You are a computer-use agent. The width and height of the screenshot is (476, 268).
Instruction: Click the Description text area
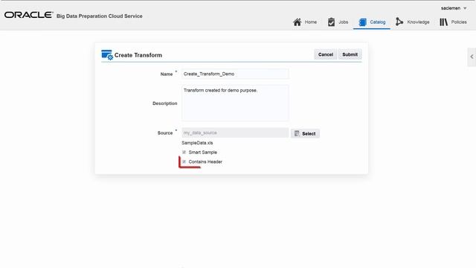[x=235, y=103]
